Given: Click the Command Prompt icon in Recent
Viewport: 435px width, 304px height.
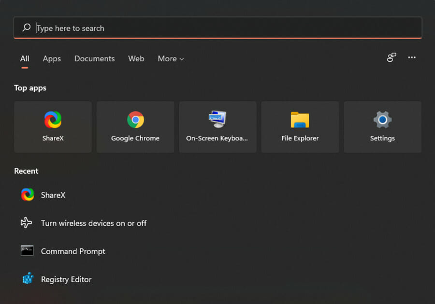Looking at the screenshot, I should [x=27, y=251].
